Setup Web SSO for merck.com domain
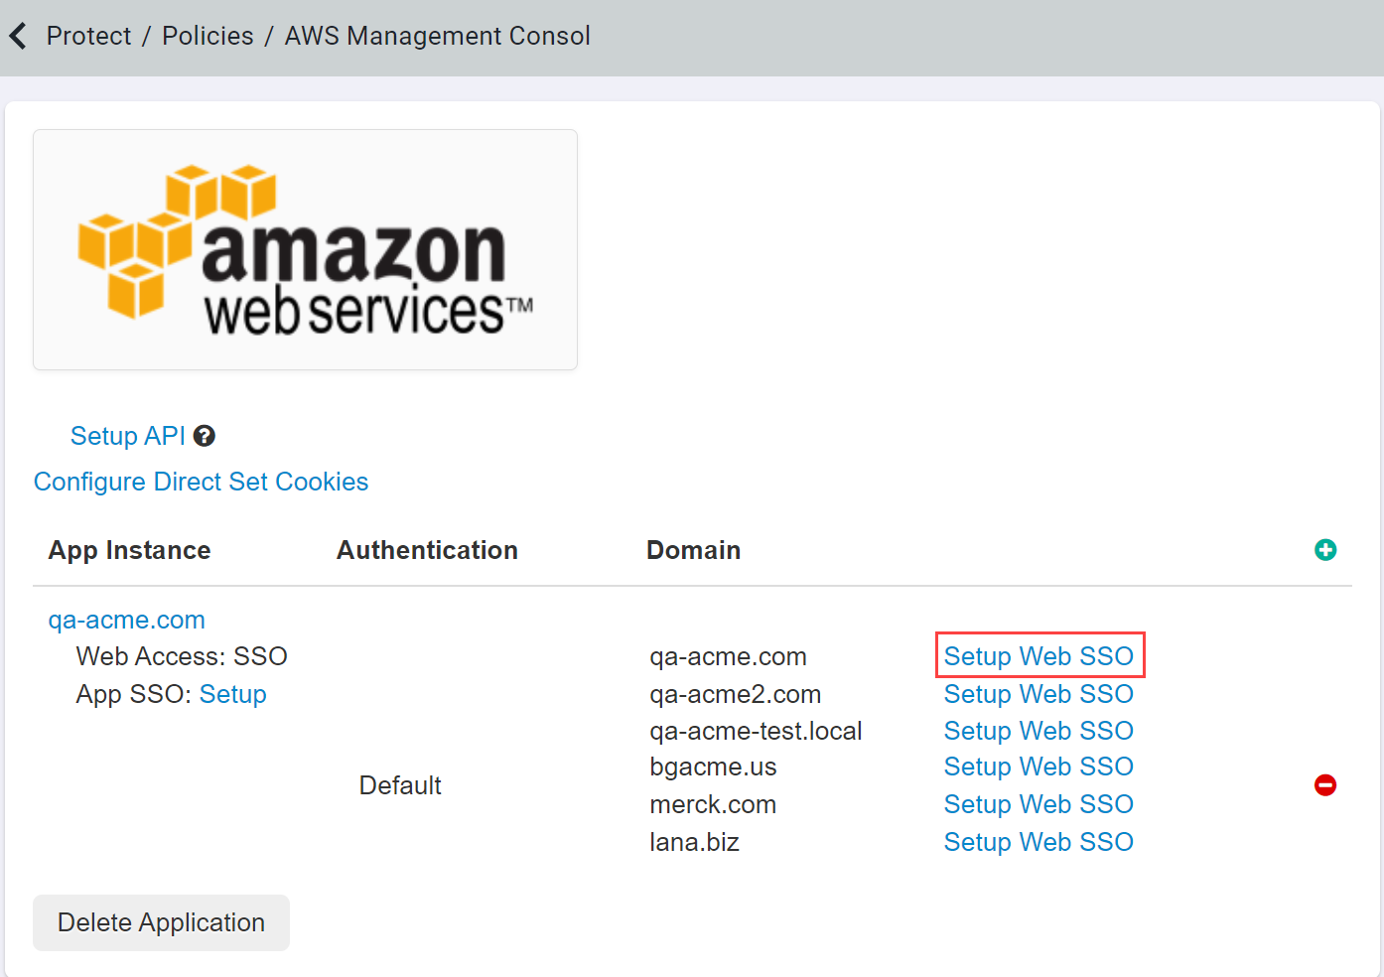 (1038, 804)
